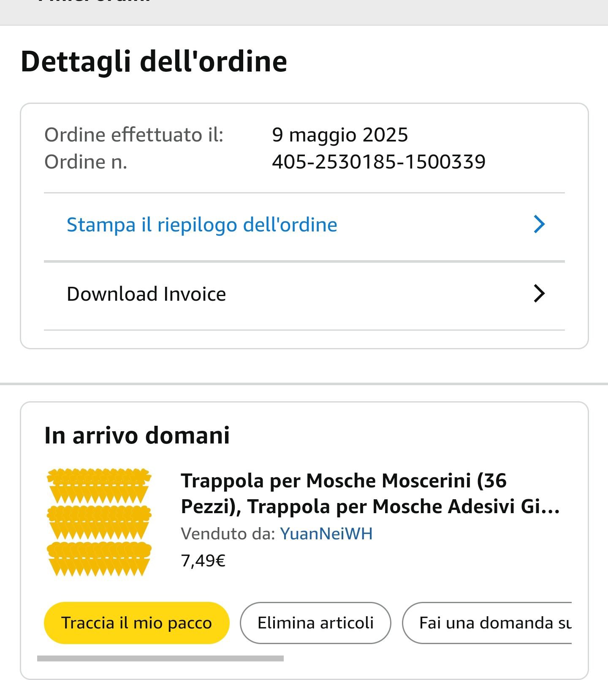Image resolution: width=608 pixels, height=680 pixels.
Task: Click the 'Ordine n.' label
Action: click(x=86, y=162)
